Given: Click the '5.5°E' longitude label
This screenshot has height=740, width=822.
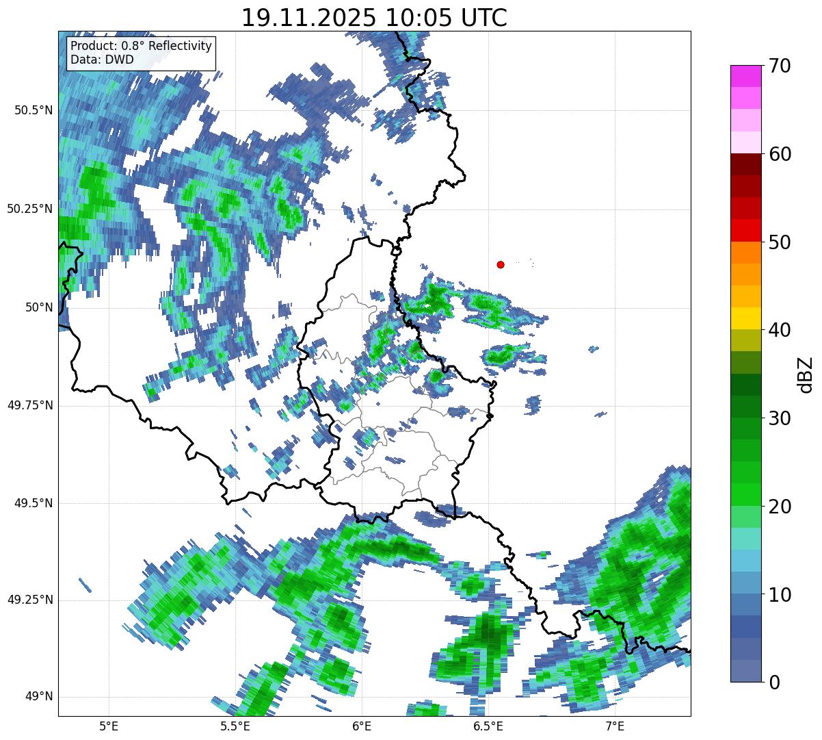Looking at the screenshot, I should (x=235, y=726).
